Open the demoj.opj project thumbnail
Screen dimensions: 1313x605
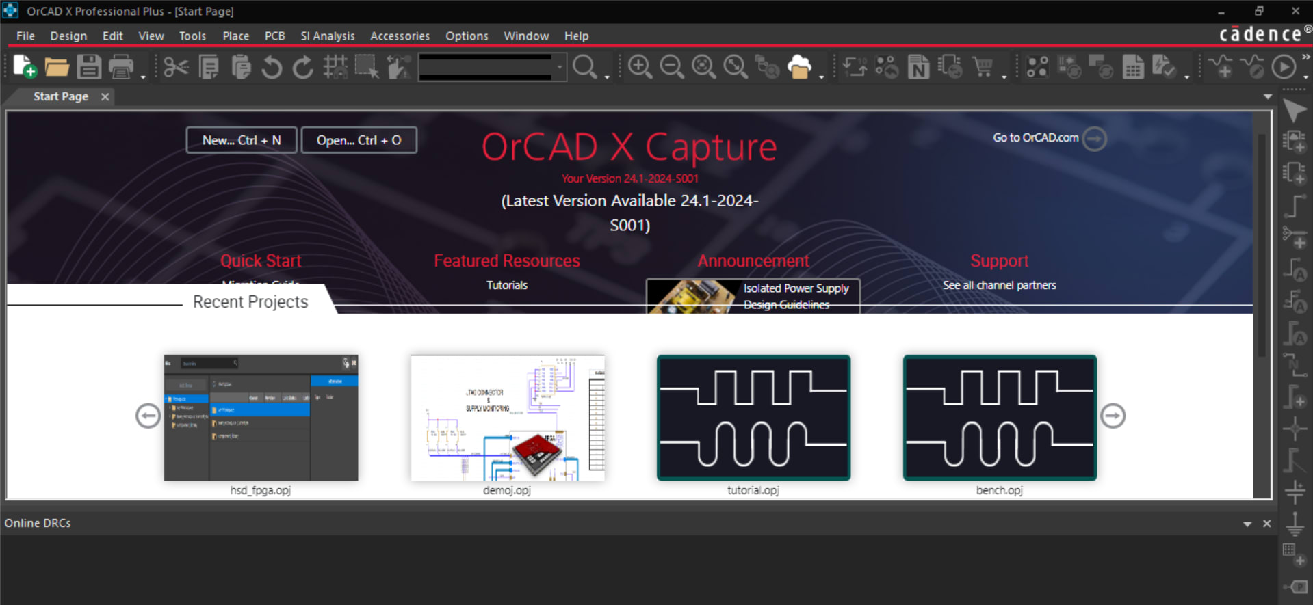tap(507, 418)
